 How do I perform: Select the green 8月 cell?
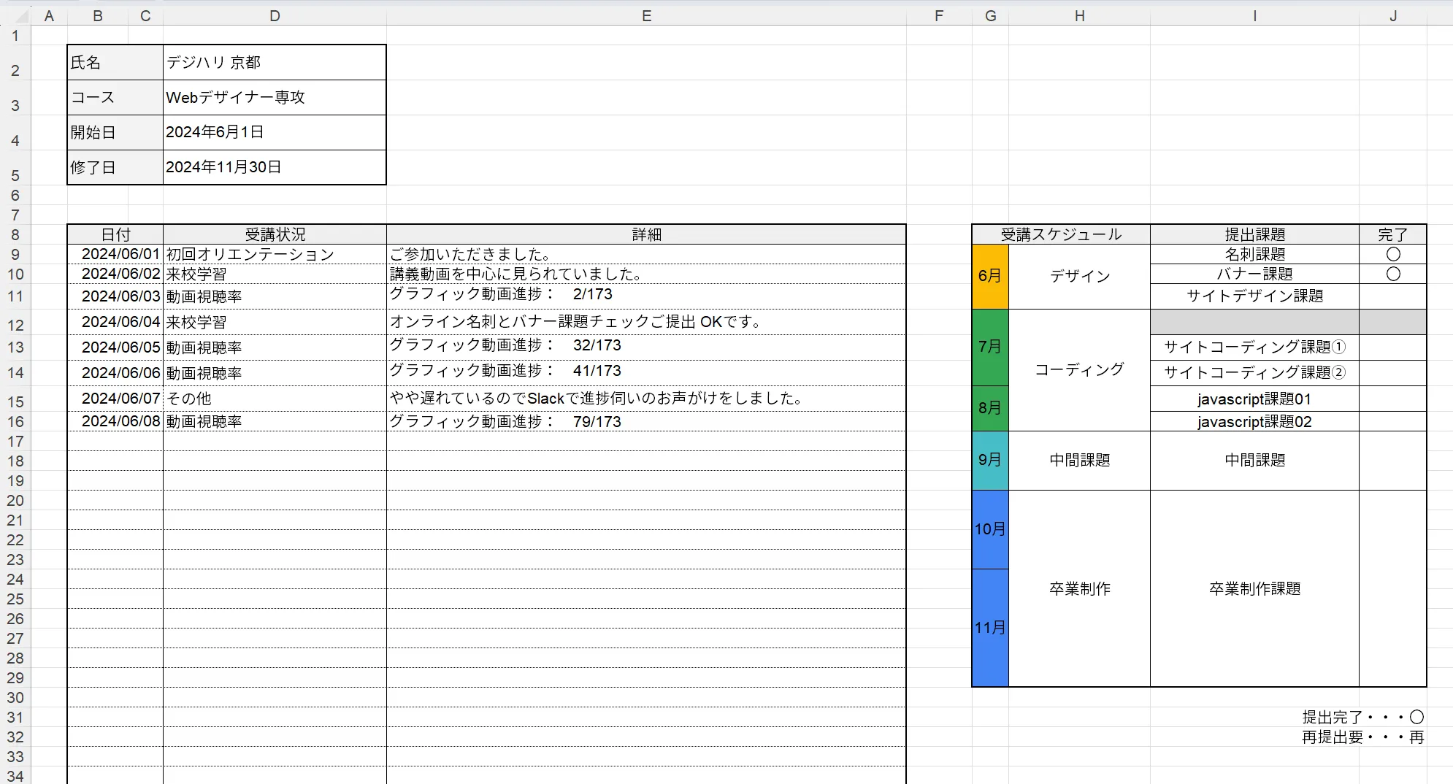pos(990,408)
